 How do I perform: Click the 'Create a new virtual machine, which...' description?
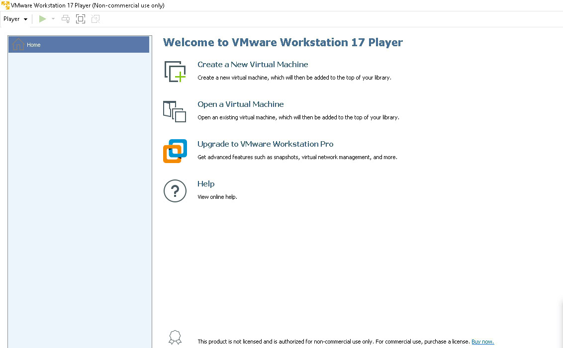click(294, 78)
